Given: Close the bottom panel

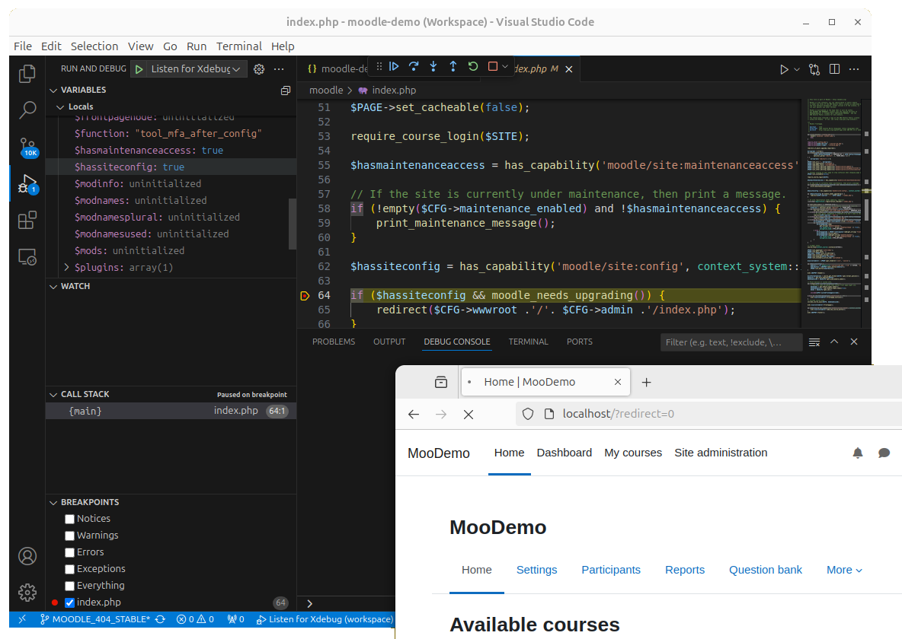Looking at the screenshot, I should (854, 342).
